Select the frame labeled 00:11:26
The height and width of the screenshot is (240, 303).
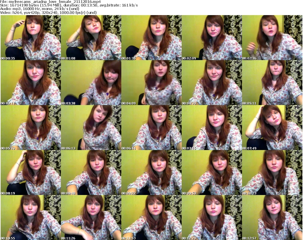[91, 218]
